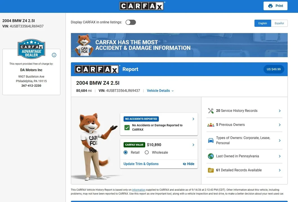Open the No Accidents Reported chevron

pyautogui.click(x=193, y=119)
